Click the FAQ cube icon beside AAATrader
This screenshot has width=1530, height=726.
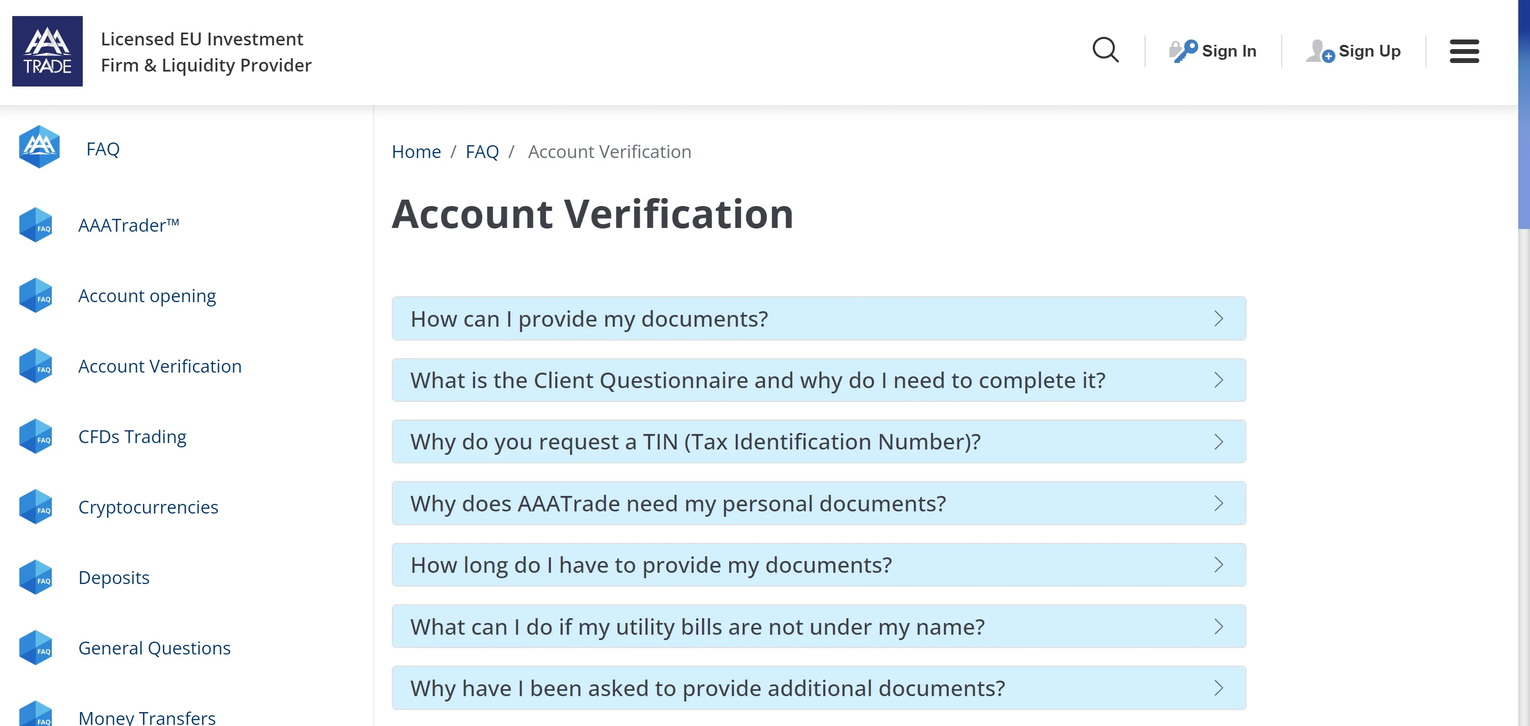point(36,225)
